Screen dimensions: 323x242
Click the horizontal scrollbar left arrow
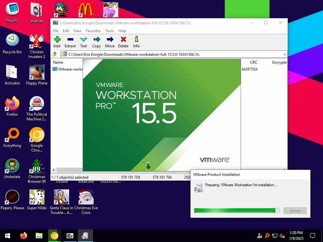(54, 170)
